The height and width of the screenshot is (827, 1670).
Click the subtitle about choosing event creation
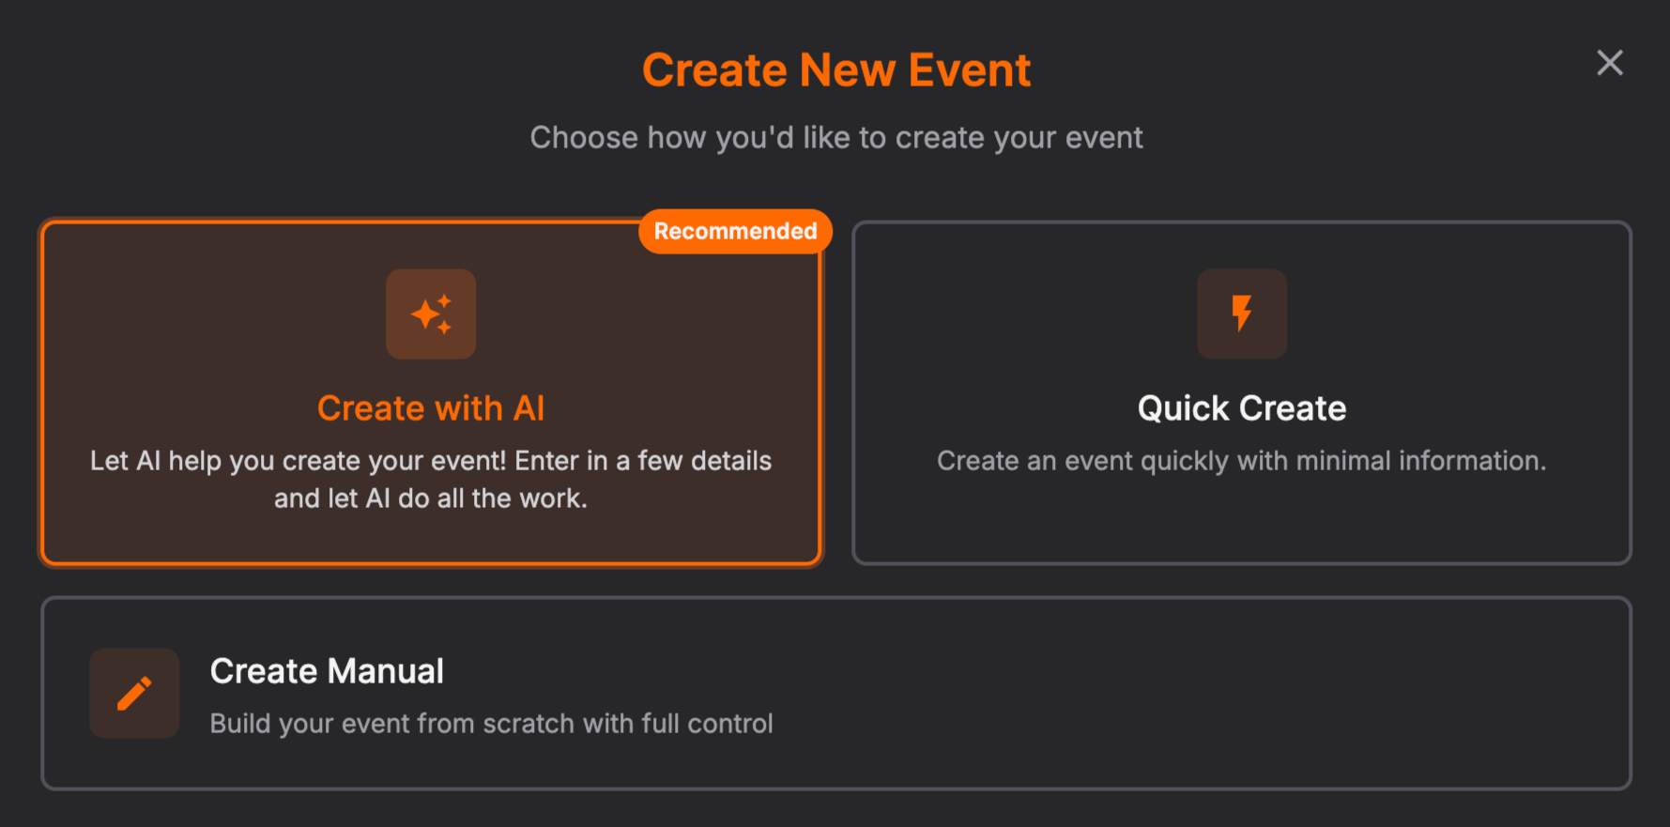tap(835, 137)
